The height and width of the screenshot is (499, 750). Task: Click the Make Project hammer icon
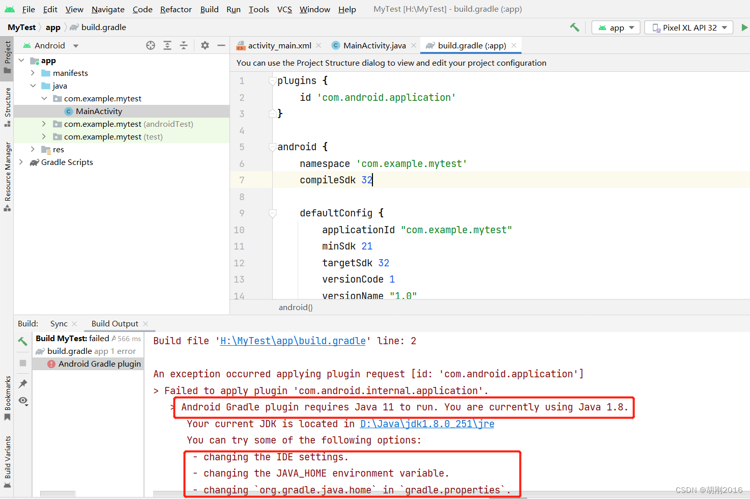[x=574, y=27]
